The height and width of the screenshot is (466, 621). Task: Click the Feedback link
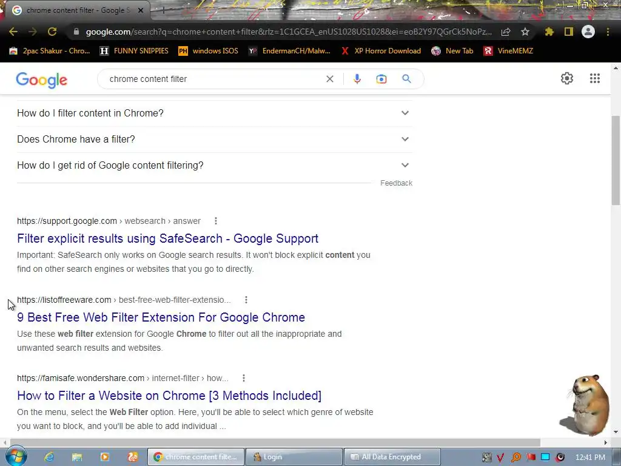396,183
